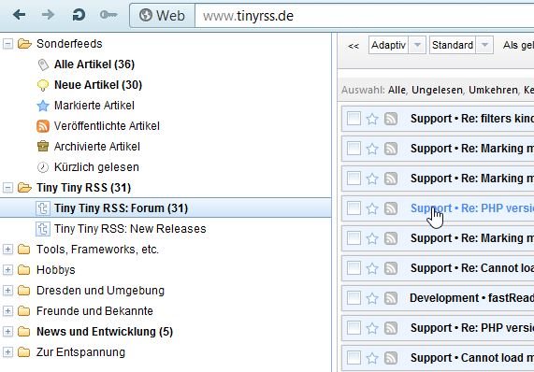Click the browser back arrow
This screenshot has height=372, width=534.
point(19,15)
